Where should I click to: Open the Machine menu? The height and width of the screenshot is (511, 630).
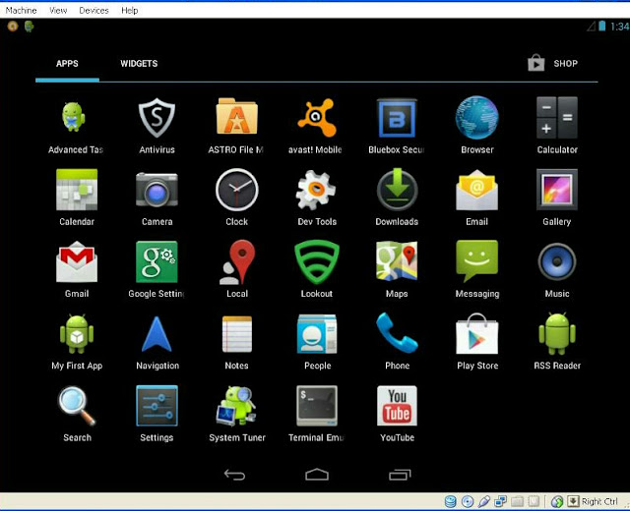tap(21, 11)
